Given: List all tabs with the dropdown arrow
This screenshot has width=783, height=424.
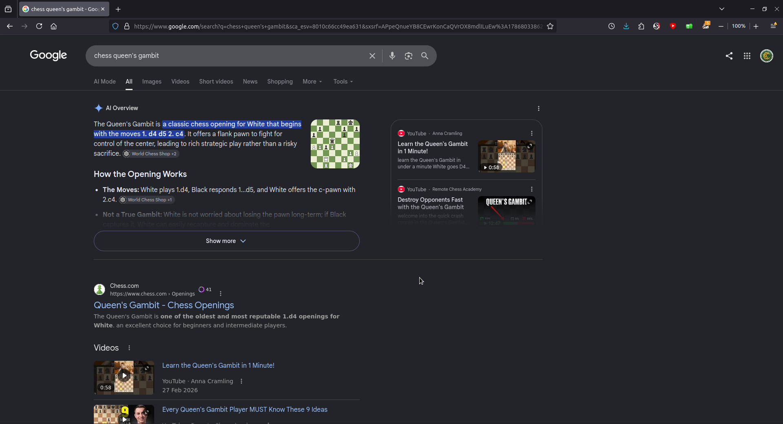Looking at the screenshot, I should [x=722, y=9].
